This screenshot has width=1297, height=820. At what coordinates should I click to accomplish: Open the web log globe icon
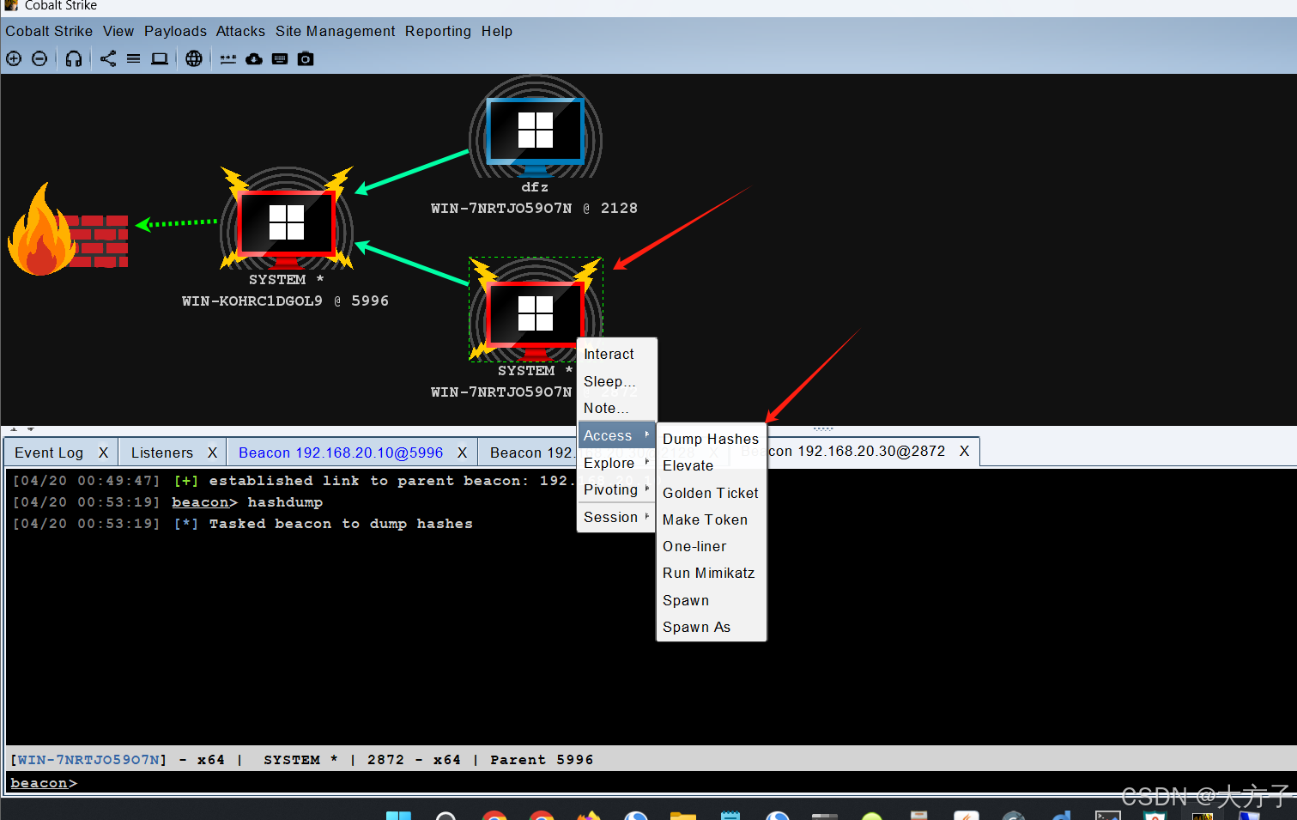194,58
